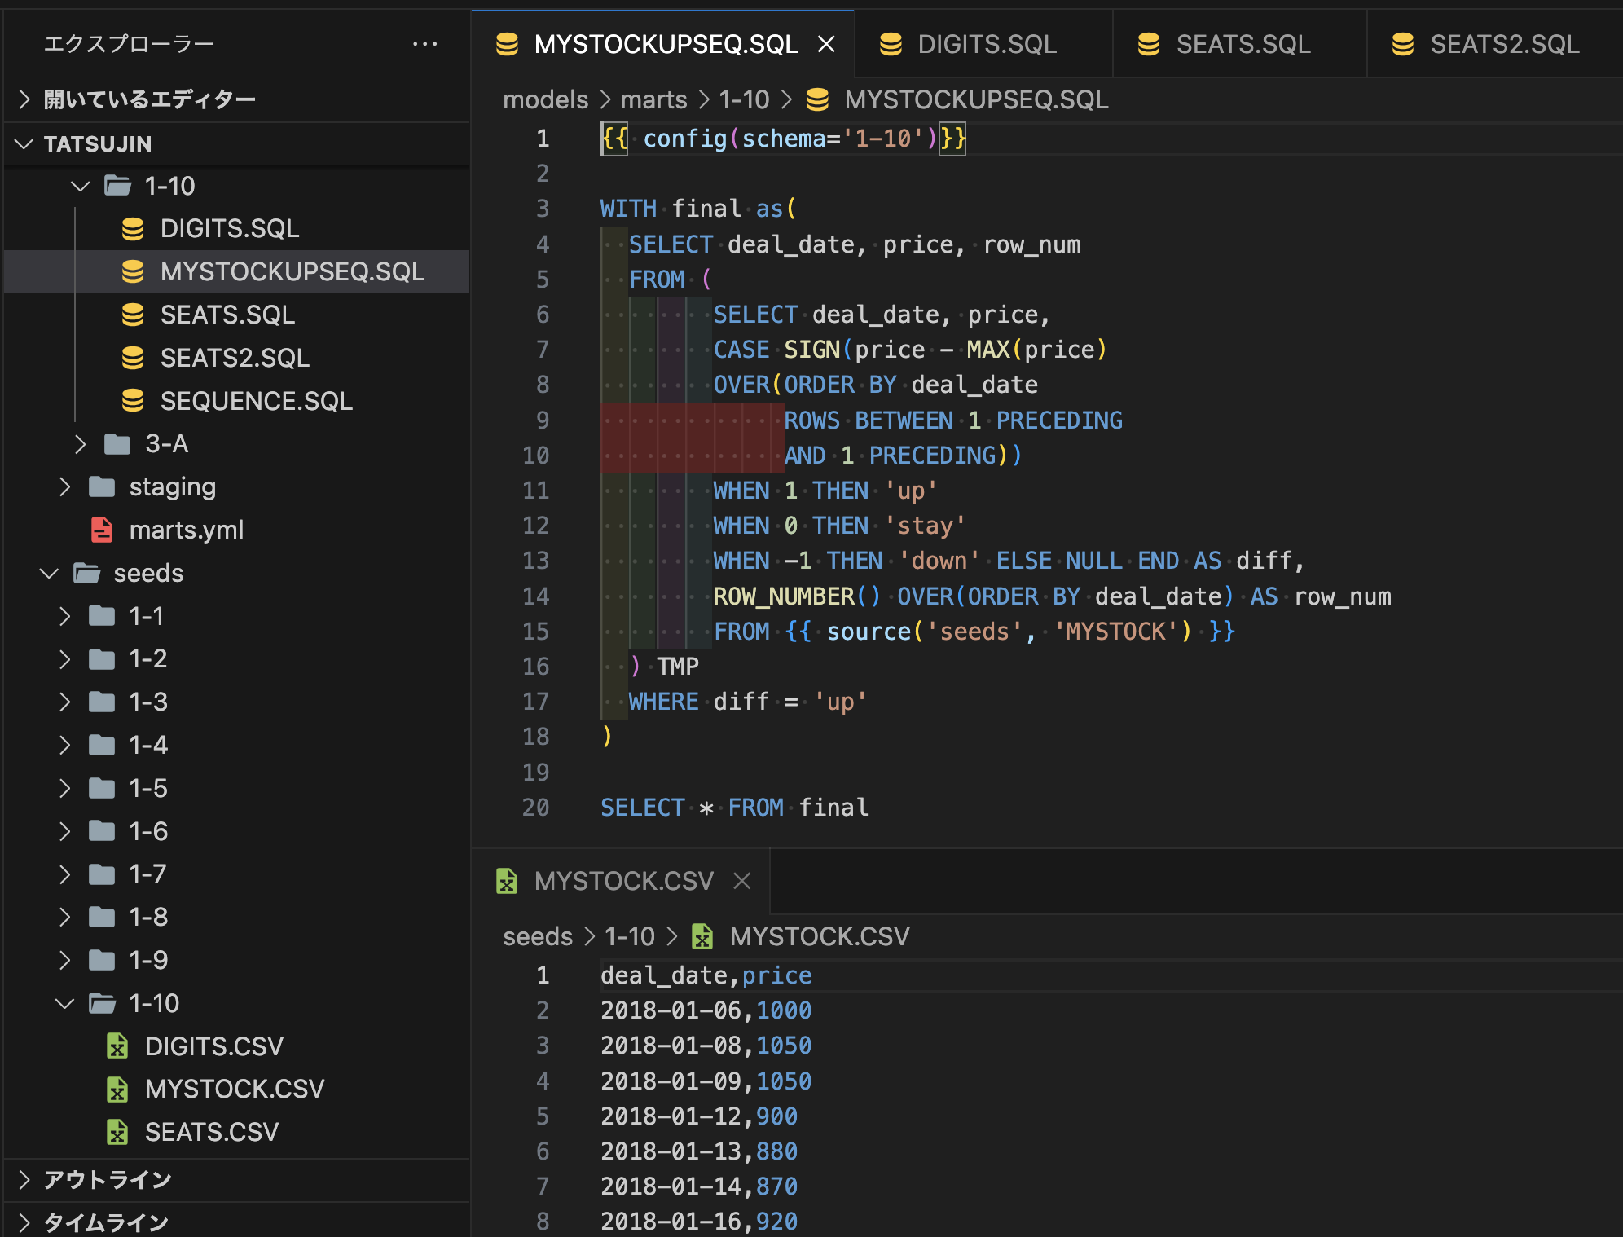Expand the 3-A folder
The width and height of the screenshot is (1623, 1237).
click(80, 444)
